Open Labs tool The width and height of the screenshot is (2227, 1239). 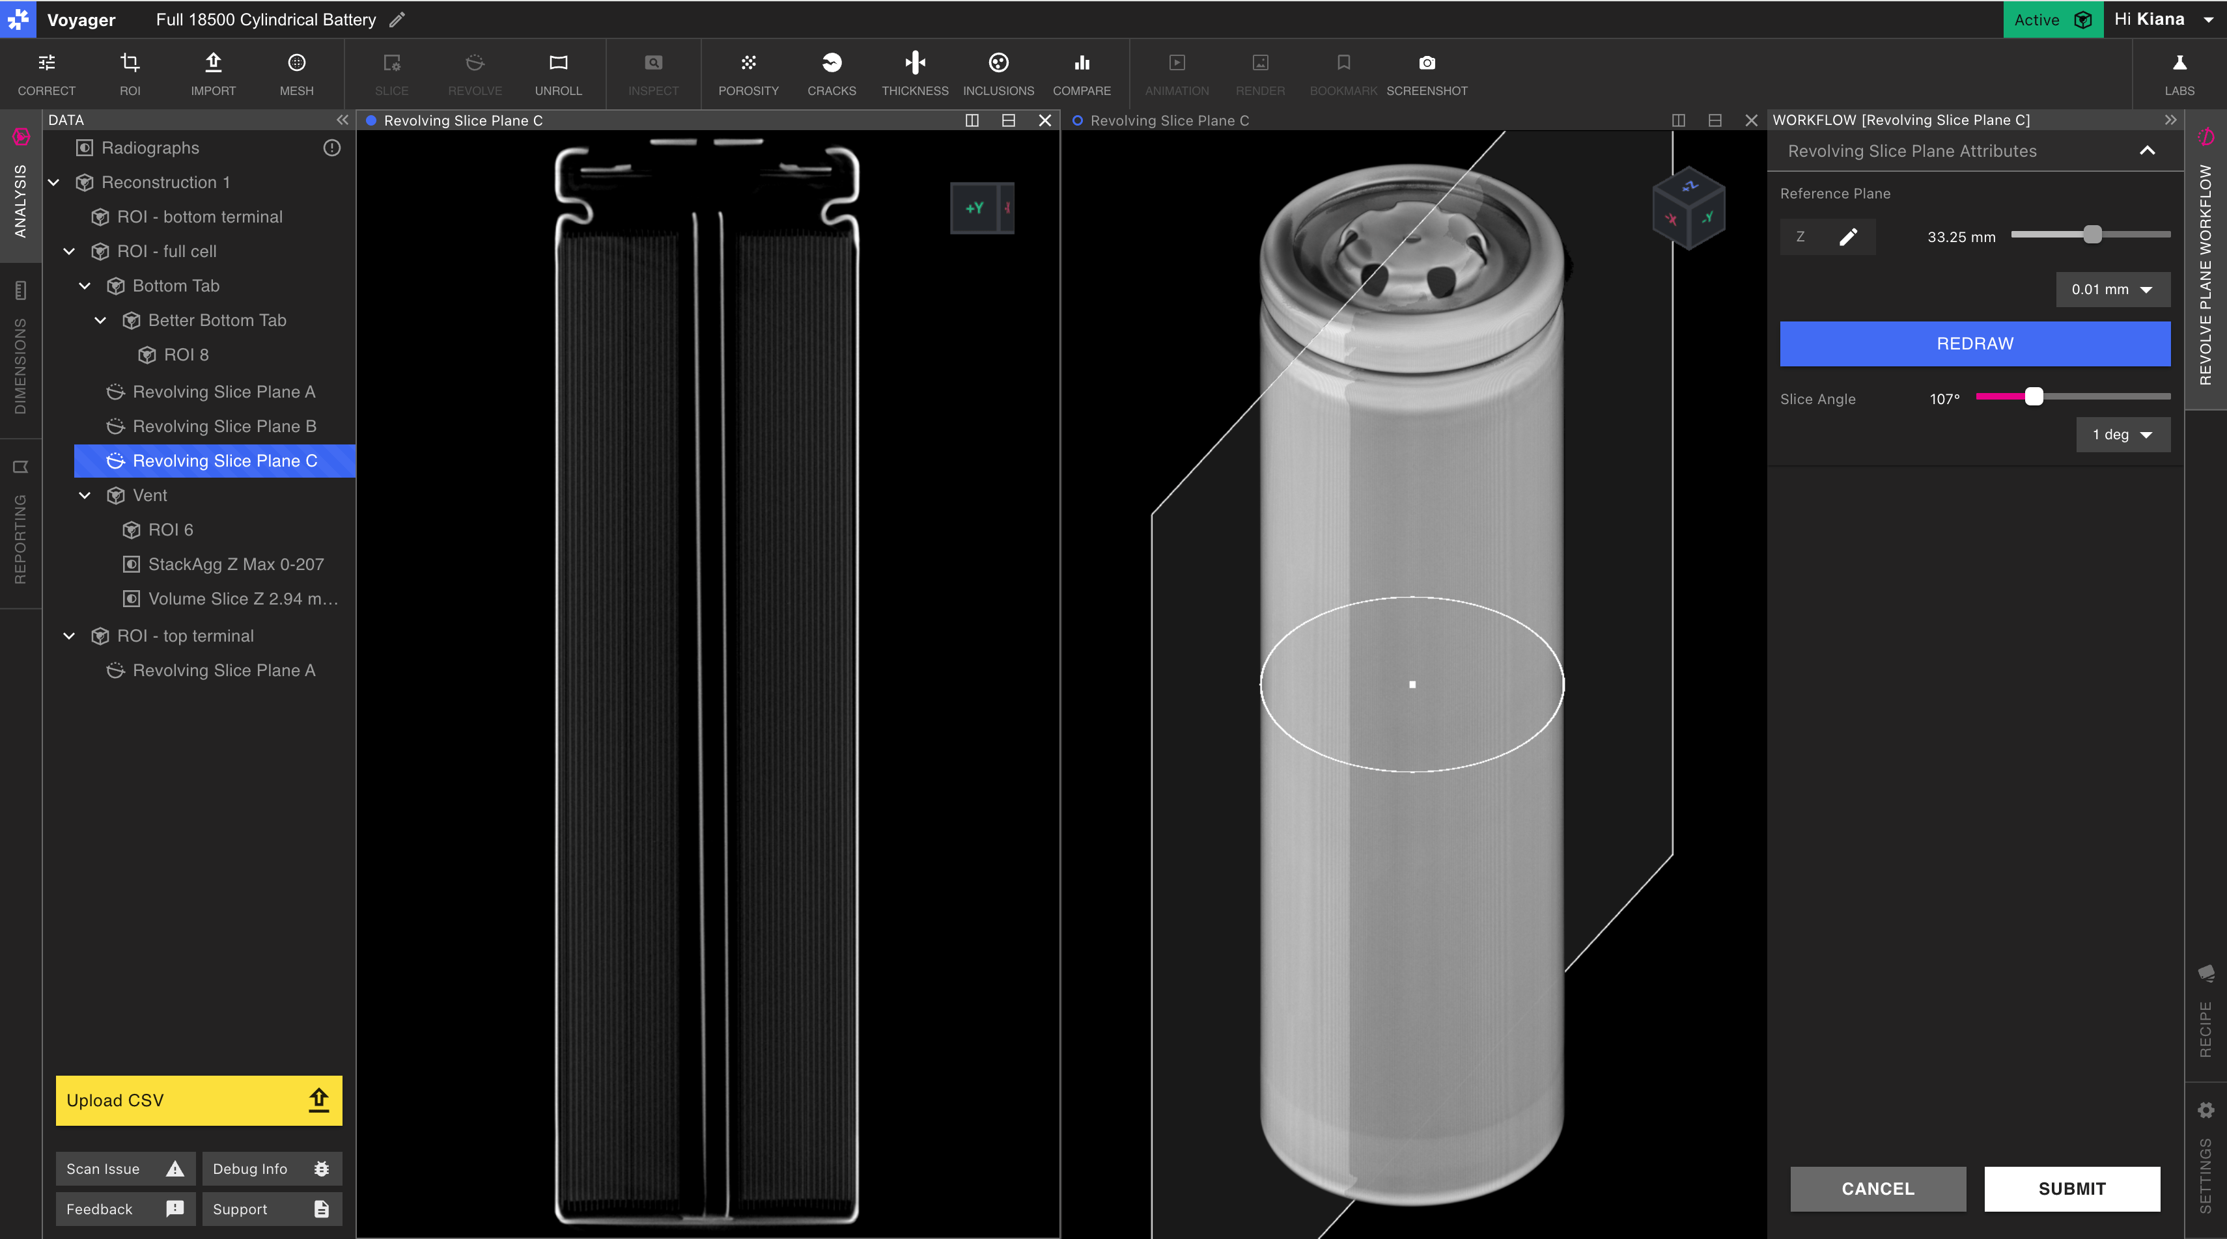tap(2179, 74)
